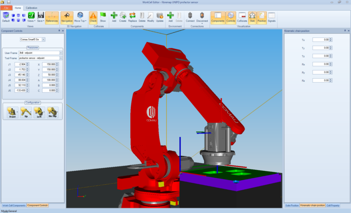The image size is (351, 213).
Task: Click the Tx value field
Action: [321, 40]
